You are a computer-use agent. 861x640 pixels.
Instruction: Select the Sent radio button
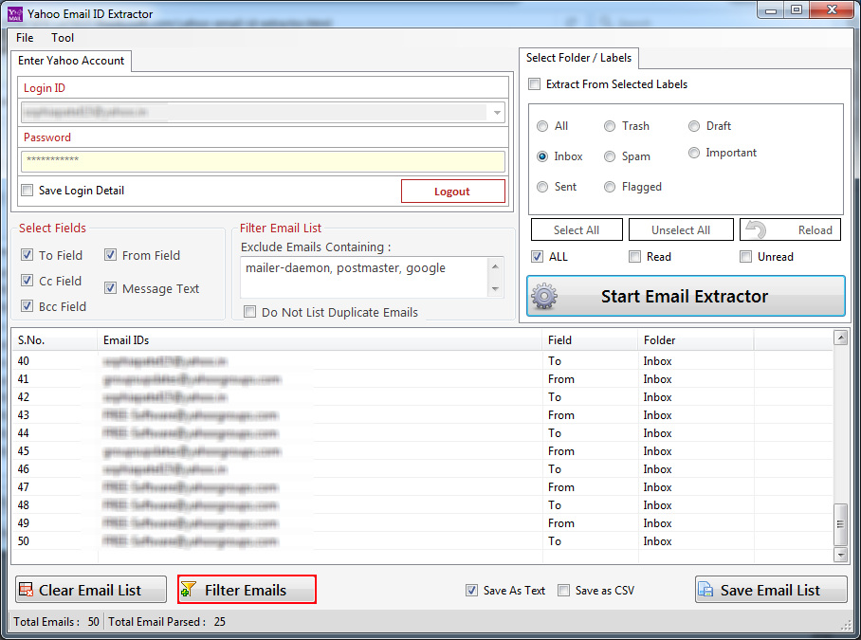point(542,187)
